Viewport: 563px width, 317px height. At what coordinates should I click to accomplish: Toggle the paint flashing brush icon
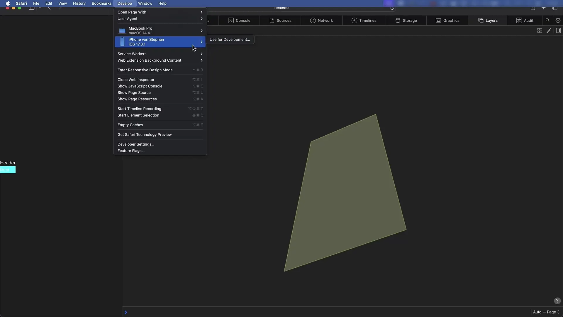tap(549, 31)
